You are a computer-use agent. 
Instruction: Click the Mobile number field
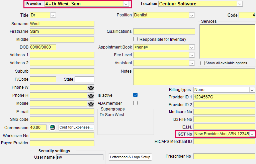pos(59,103)
